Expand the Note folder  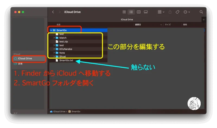[x=54, y=52]
